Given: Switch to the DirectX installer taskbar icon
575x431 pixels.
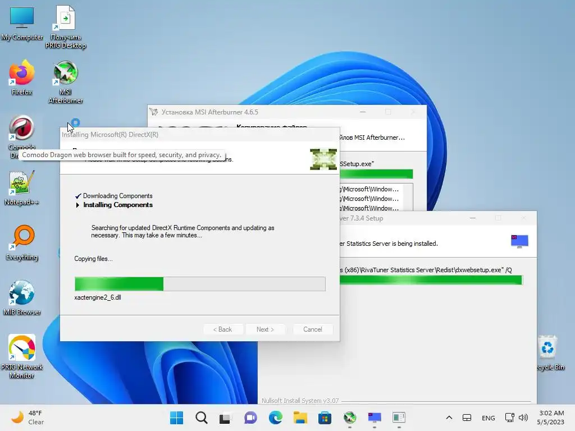Looking at the screenshot, I should coord(399,418).
